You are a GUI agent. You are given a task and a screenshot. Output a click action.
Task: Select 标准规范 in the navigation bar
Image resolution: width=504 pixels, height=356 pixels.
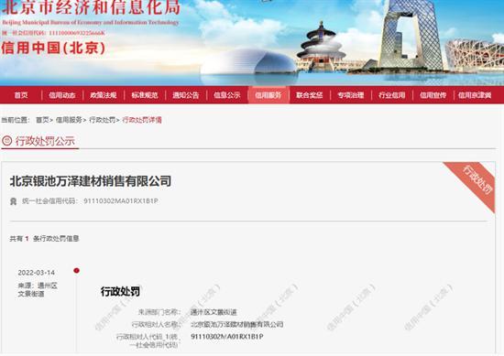click(144, 95)
